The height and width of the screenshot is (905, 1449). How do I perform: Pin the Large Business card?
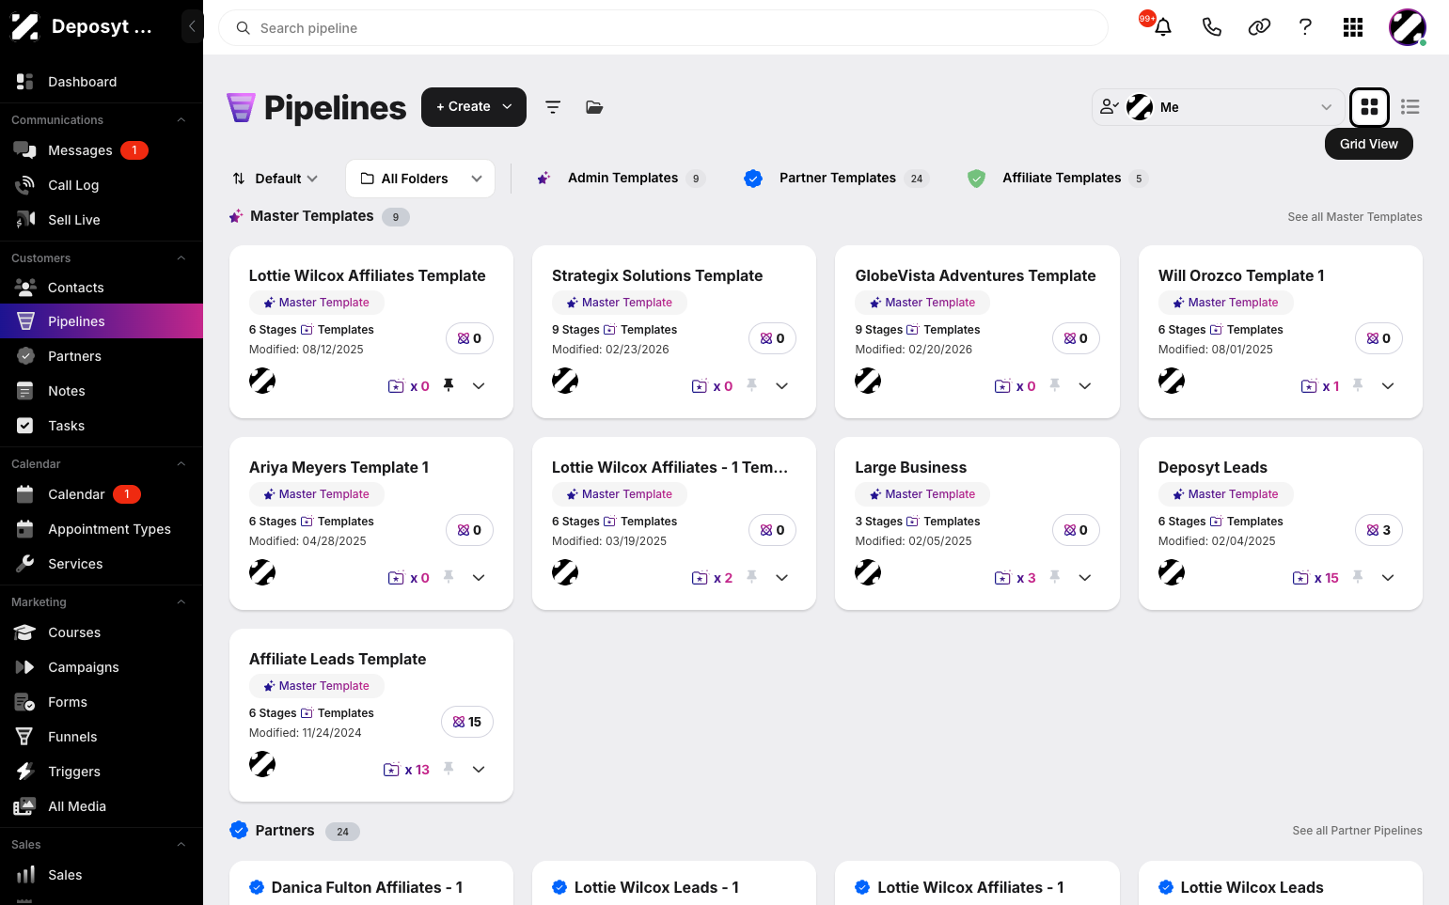pyautogui.click(x=1055, y=577)
